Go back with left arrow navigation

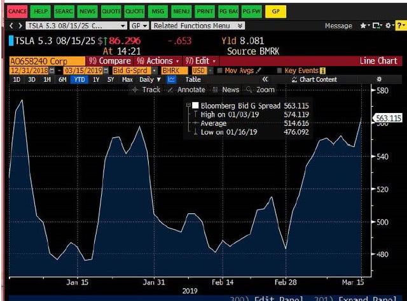pyautogui.click(x=11, y=25)
